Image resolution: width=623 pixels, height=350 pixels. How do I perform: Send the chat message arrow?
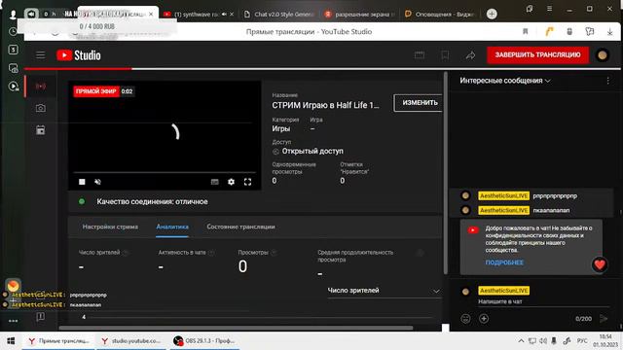604,318
